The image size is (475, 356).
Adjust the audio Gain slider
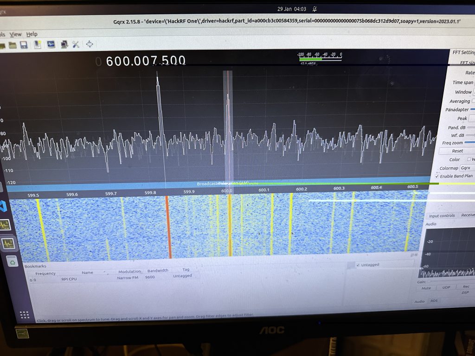[450, 281]
